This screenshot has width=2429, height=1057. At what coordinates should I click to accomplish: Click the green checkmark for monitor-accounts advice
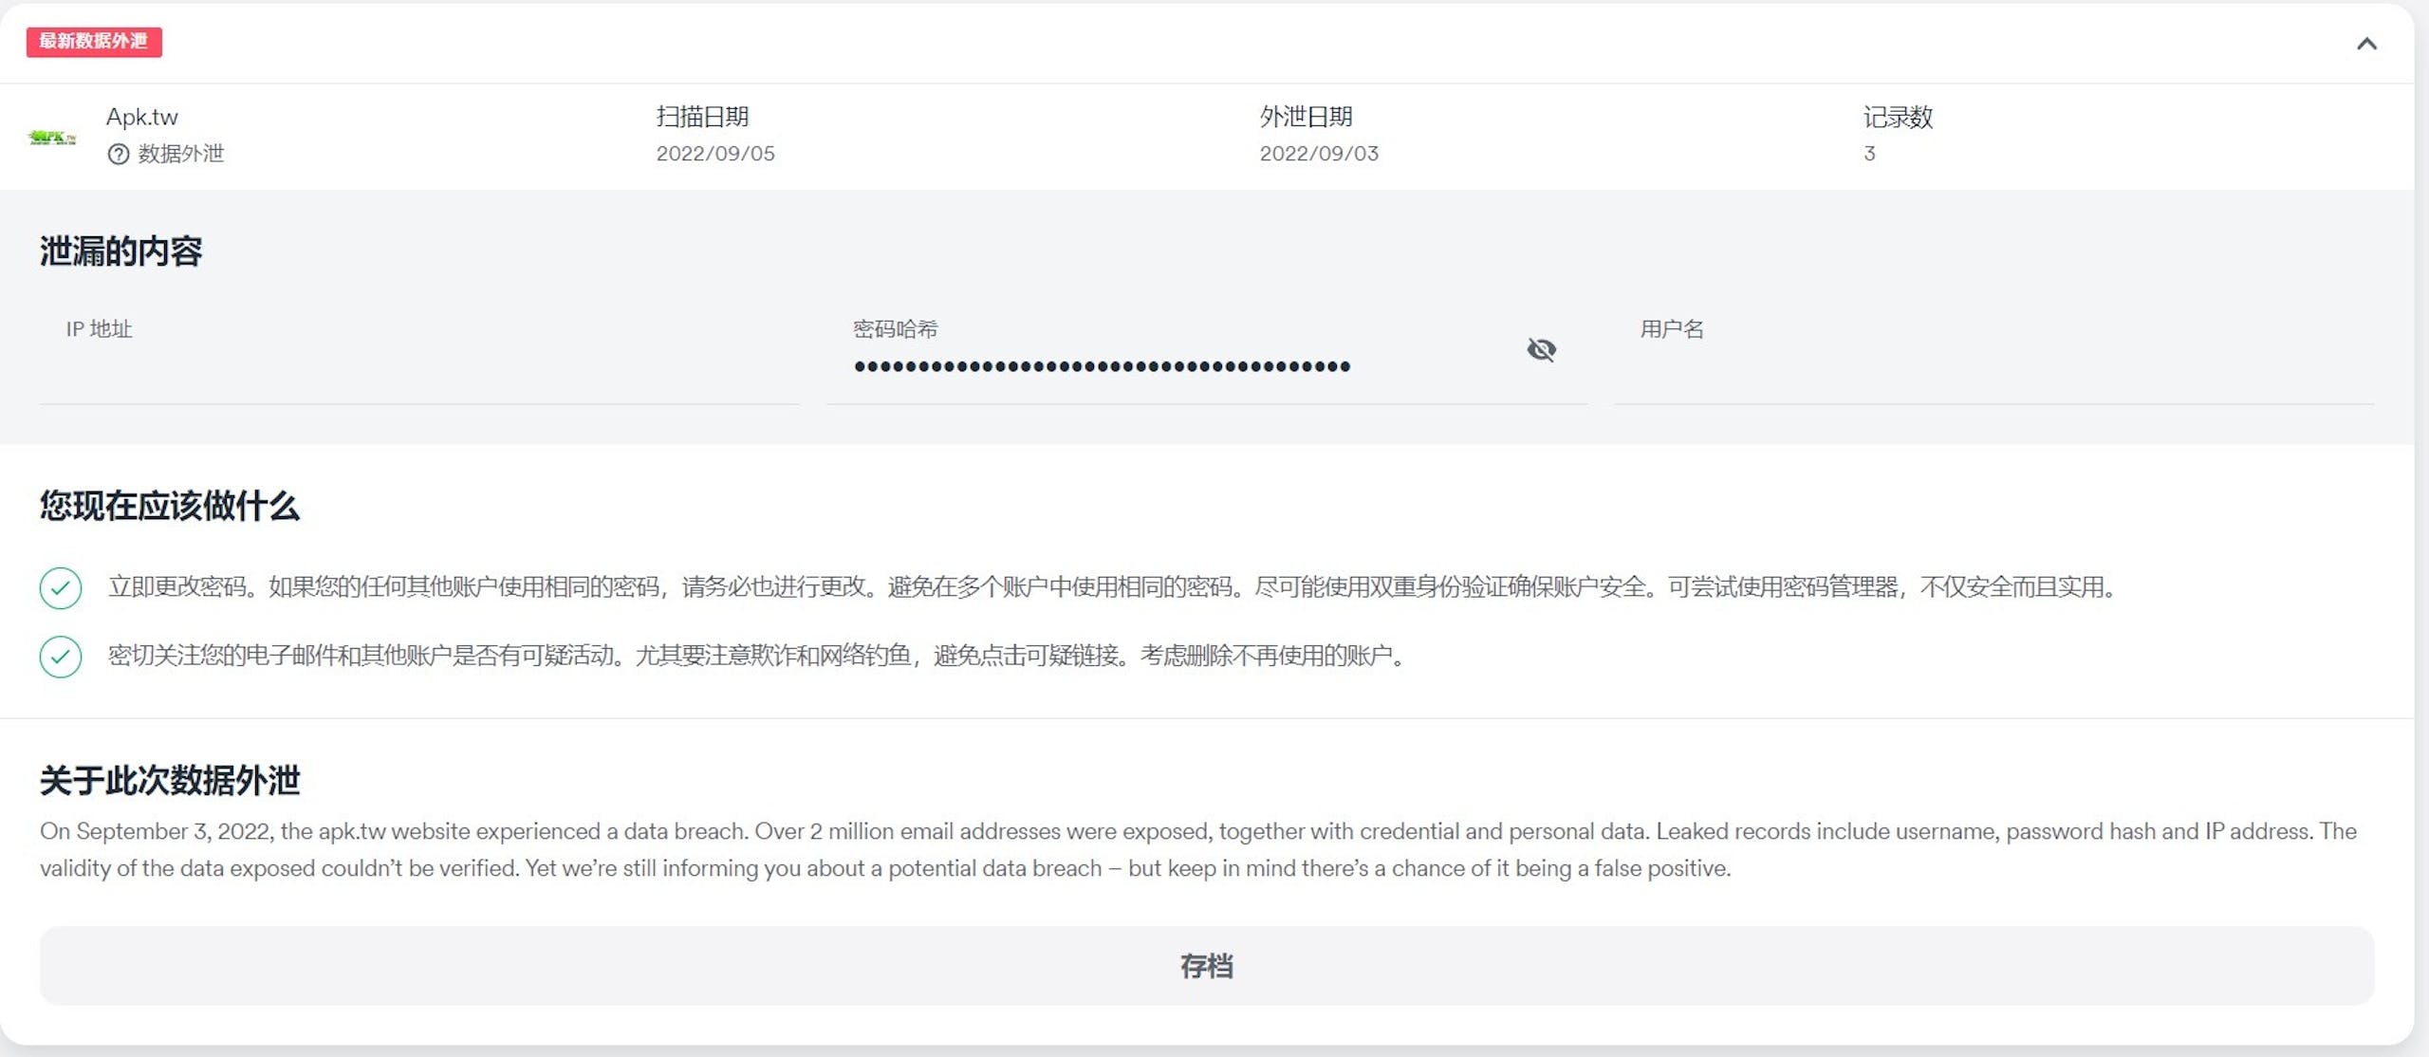tap(61, 657)
